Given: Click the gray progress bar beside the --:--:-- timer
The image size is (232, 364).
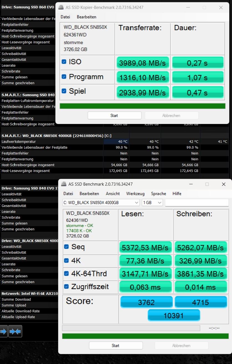Looking at the screenshot, I should (131, 328).
